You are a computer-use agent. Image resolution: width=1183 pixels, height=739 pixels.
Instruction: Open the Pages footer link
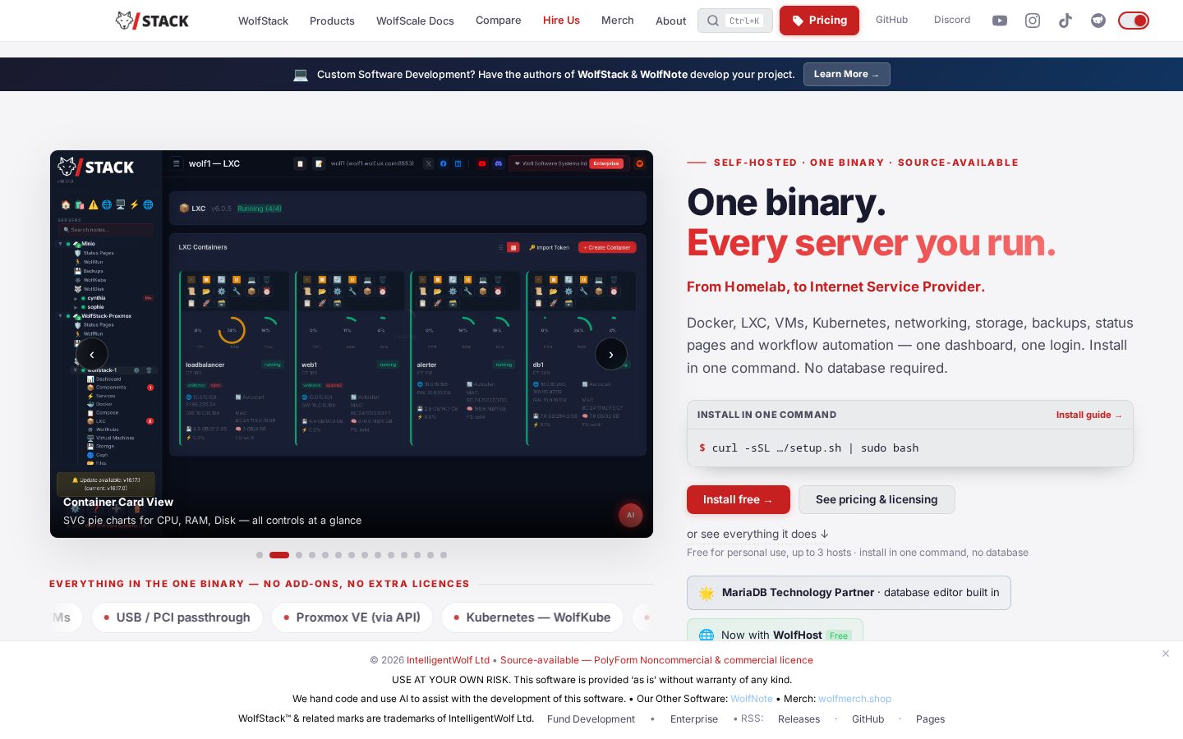click(x=930, y=719)
